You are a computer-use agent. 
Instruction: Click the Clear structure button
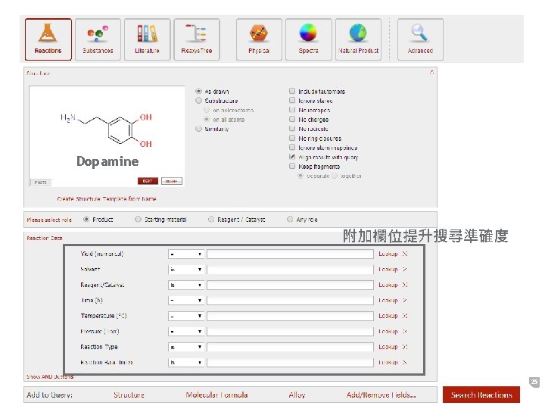pyautogui.click(x=172, y=181)
